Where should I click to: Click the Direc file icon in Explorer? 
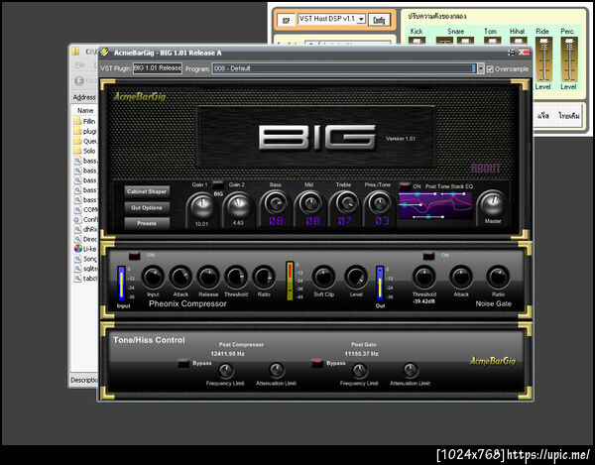coord(77,239)
